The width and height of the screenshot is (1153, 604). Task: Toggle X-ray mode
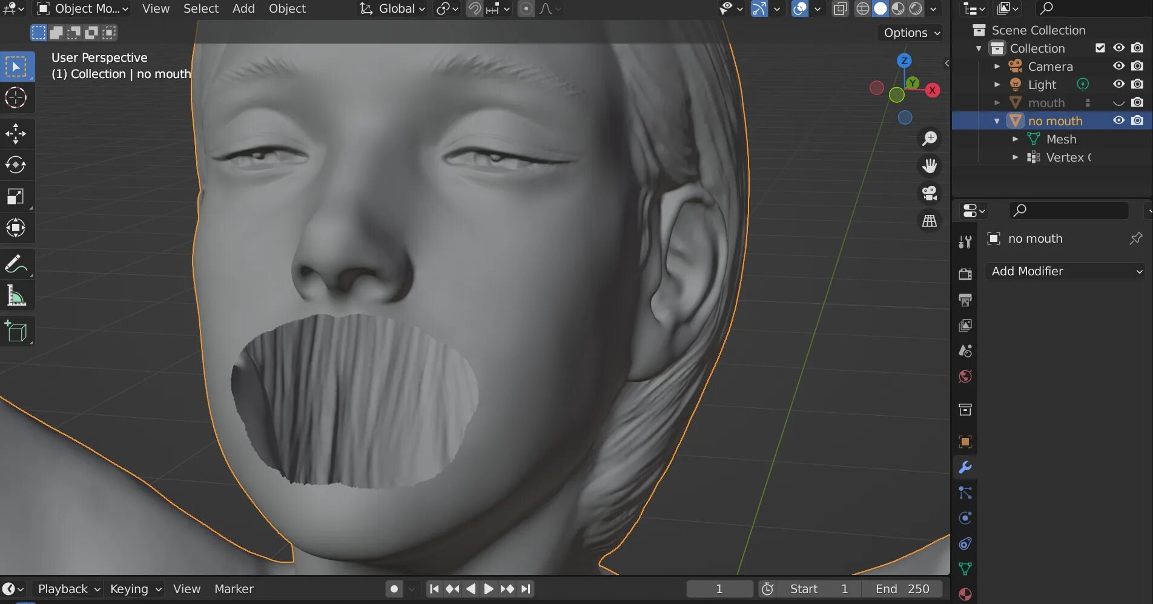840,8
